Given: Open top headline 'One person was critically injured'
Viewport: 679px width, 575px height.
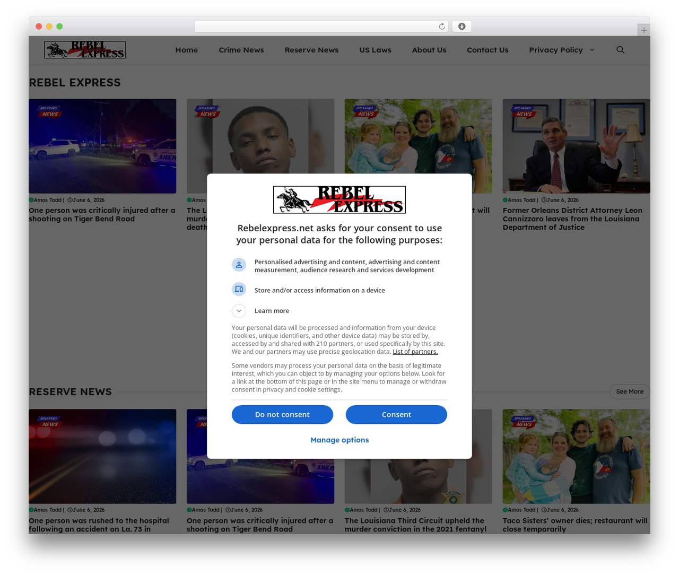Looking at the screenshot, I should (102, 214).
